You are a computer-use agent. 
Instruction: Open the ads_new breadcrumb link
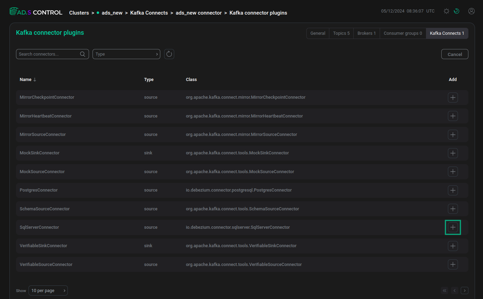pos(112,13)
